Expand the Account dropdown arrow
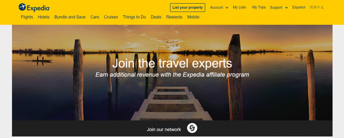This screenshot has height=138, width=344. point(227,8)
